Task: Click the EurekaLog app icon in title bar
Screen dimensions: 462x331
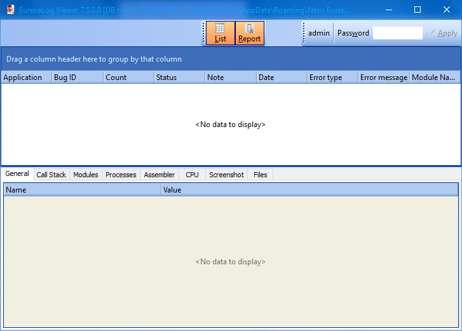Action: click(x=11, y=10)
